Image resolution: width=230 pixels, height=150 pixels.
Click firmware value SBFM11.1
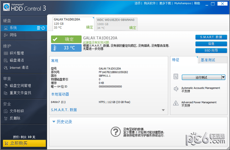(105, 76)
